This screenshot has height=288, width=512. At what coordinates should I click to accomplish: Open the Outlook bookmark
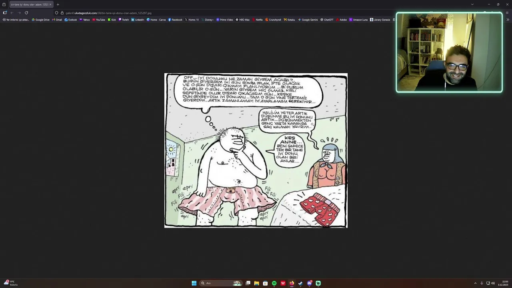click(x=71, y=20)
